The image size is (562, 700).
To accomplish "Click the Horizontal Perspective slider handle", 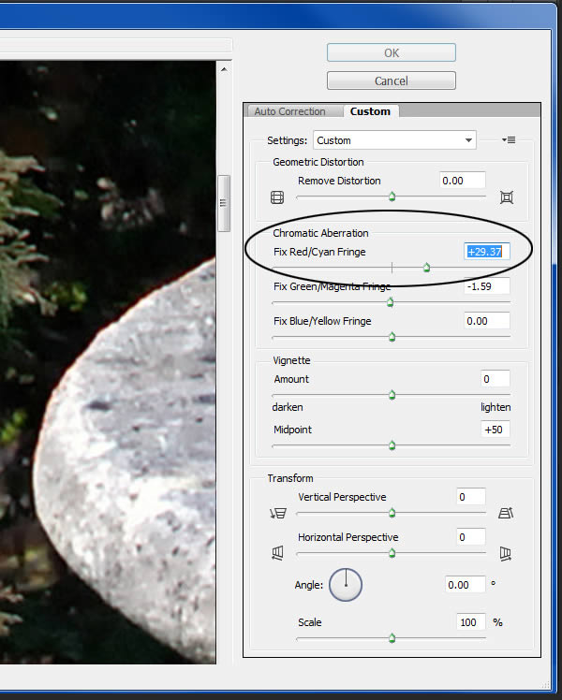I will click(x=392, y=554).
